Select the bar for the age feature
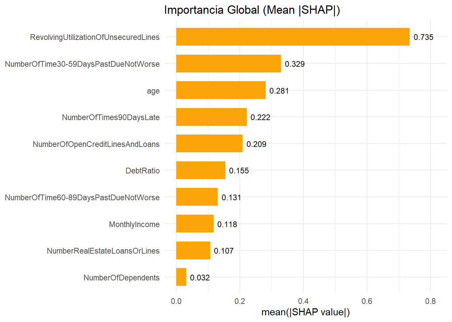This screenshot has height=322, width=452. coord(221,90)
